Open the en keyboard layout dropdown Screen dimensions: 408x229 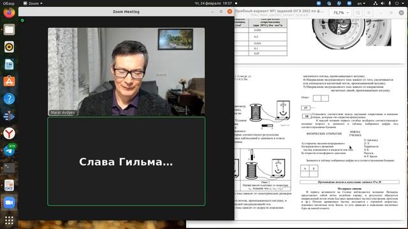click(361, 3)
